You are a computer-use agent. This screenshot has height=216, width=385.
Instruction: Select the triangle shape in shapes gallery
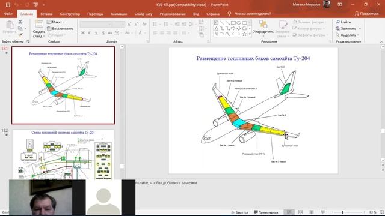click(x=217, y=28)
